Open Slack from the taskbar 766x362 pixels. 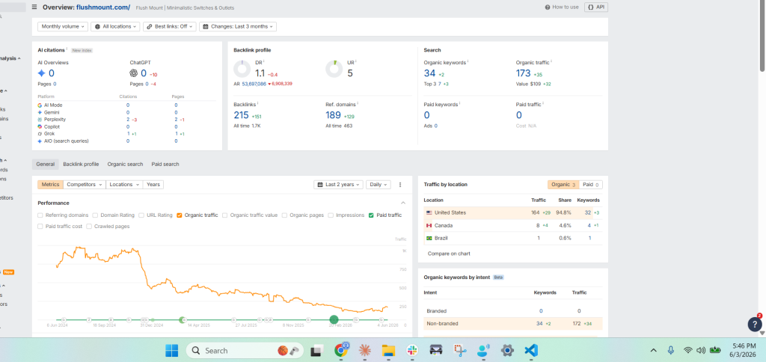click(412, 350)
